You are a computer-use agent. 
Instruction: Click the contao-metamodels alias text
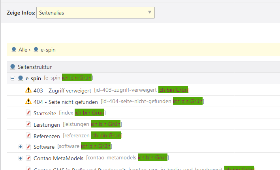[x=112, y=157]
